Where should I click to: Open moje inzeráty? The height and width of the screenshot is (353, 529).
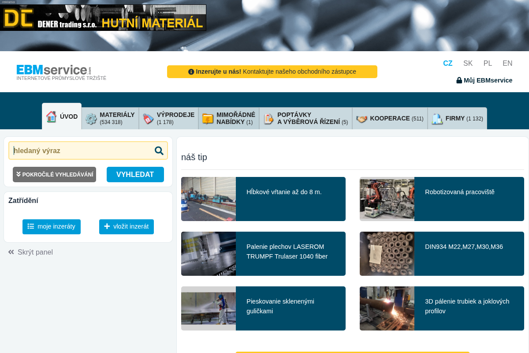coord(52,226)
